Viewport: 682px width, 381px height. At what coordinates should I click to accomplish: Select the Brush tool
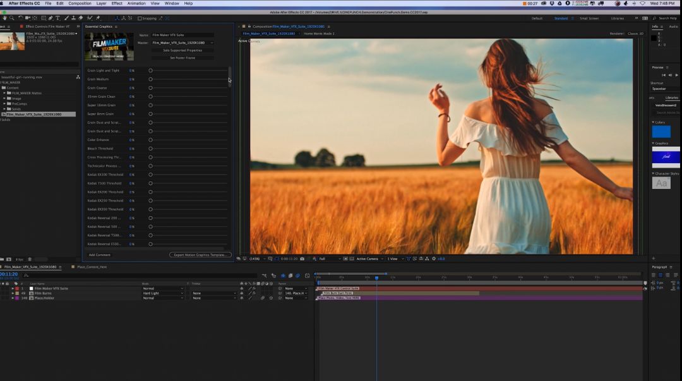pos(66,18)
